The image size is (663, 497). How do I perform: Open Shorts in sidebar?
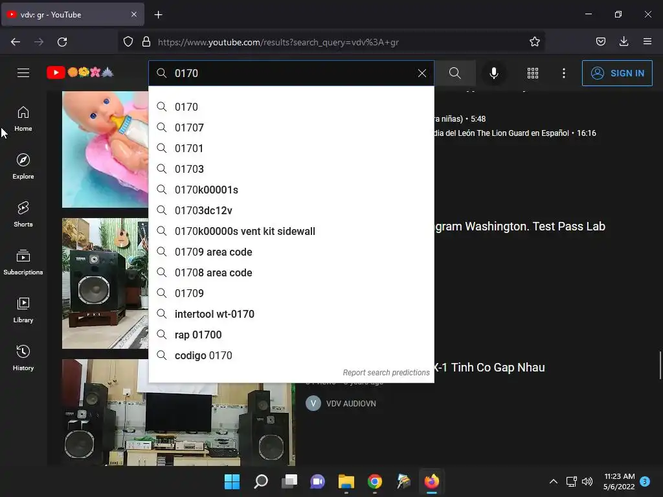tap(23, 214)
